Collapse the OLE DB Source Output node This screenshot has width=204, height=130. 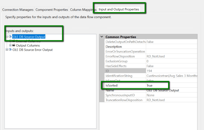(7, 37)
